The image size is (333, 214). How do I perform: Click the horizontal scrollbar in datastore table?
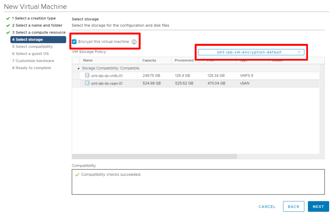[155, 156]
